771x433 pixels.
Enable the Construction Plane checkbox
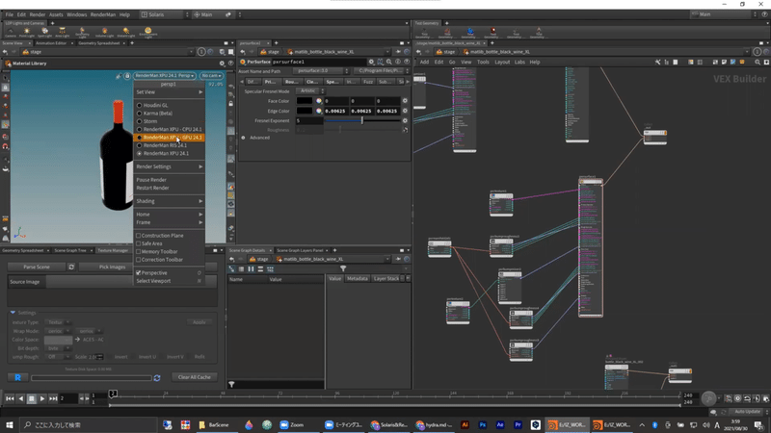(x=139, y=235)
